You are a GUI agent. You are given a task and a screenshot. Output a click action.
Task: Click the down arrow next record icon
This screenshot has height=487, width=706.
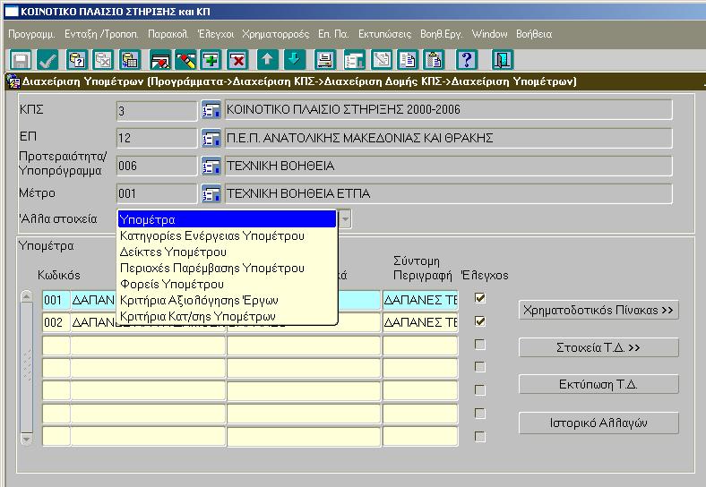click(x=295, y=59)
